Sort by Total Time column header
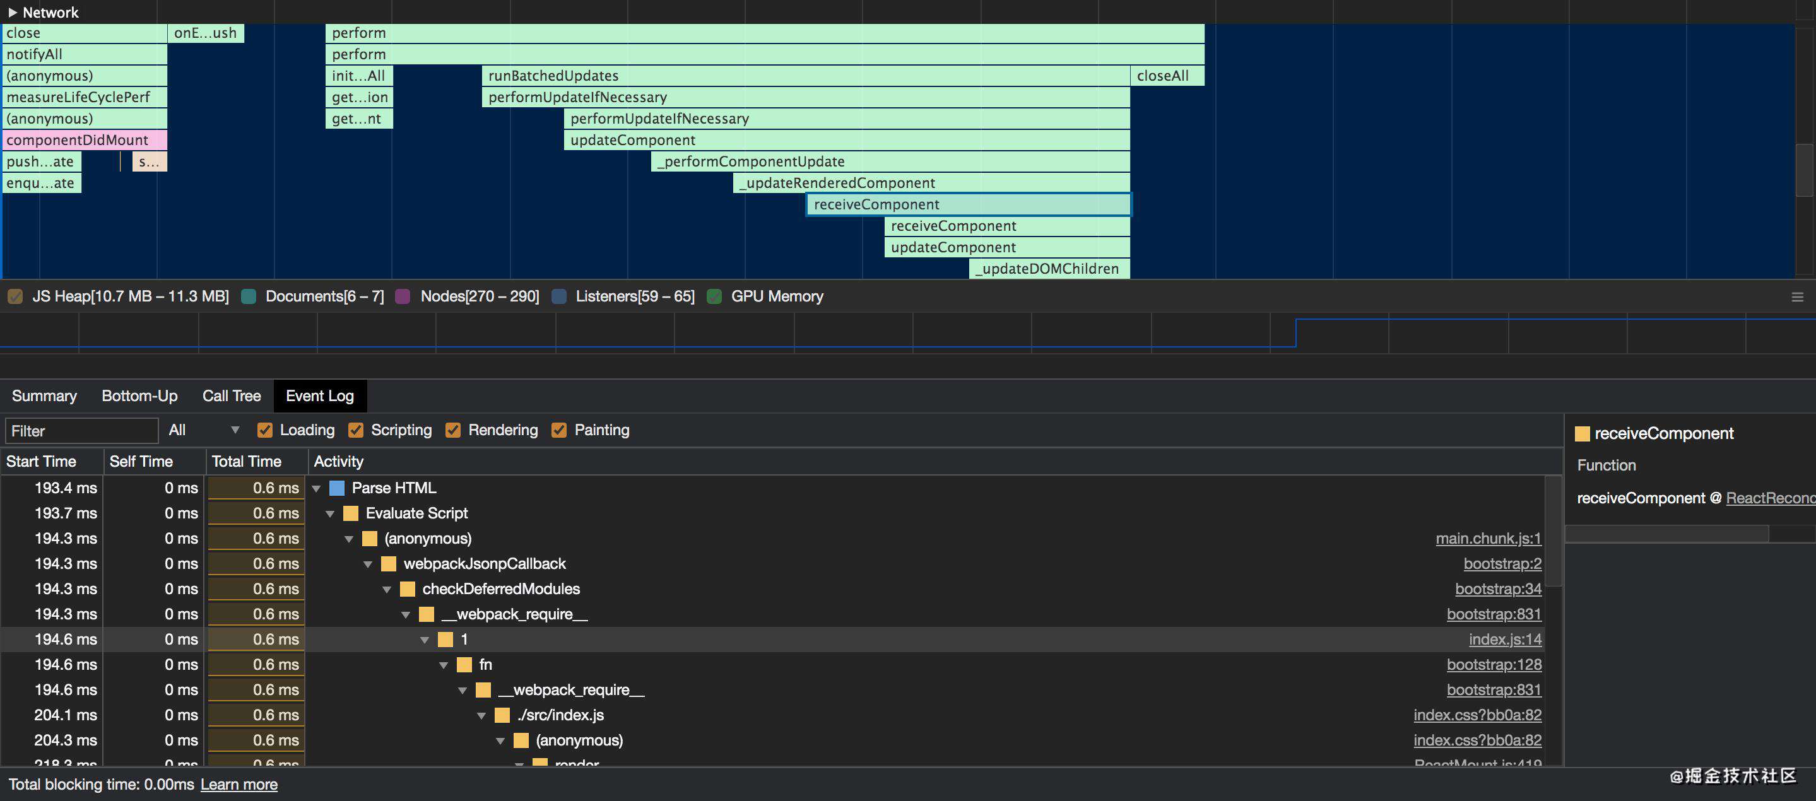1816x801 pixels. 257,462
